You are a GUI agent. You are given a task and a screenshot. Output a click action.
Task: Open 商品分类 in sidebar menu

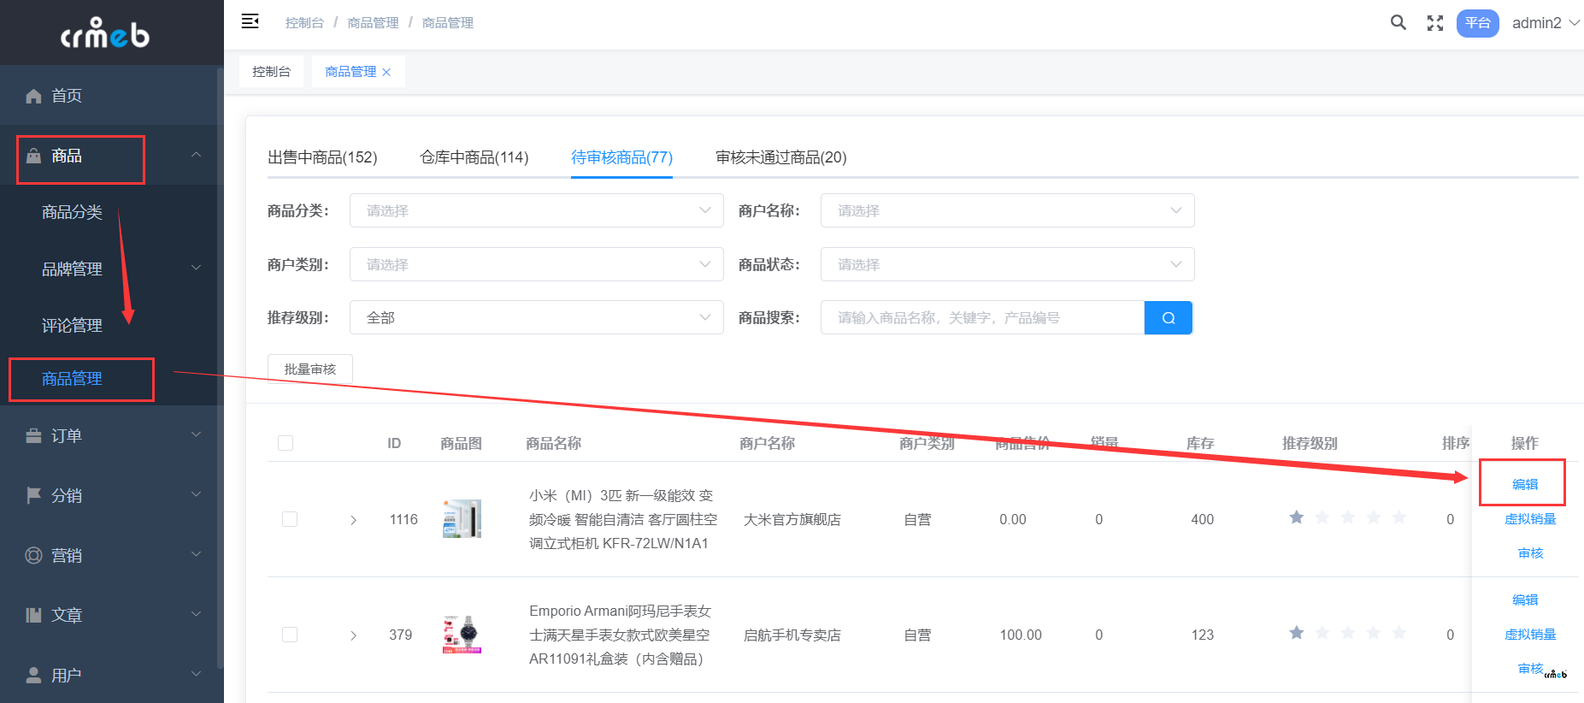pyautogui.click(x=72, y=212)
